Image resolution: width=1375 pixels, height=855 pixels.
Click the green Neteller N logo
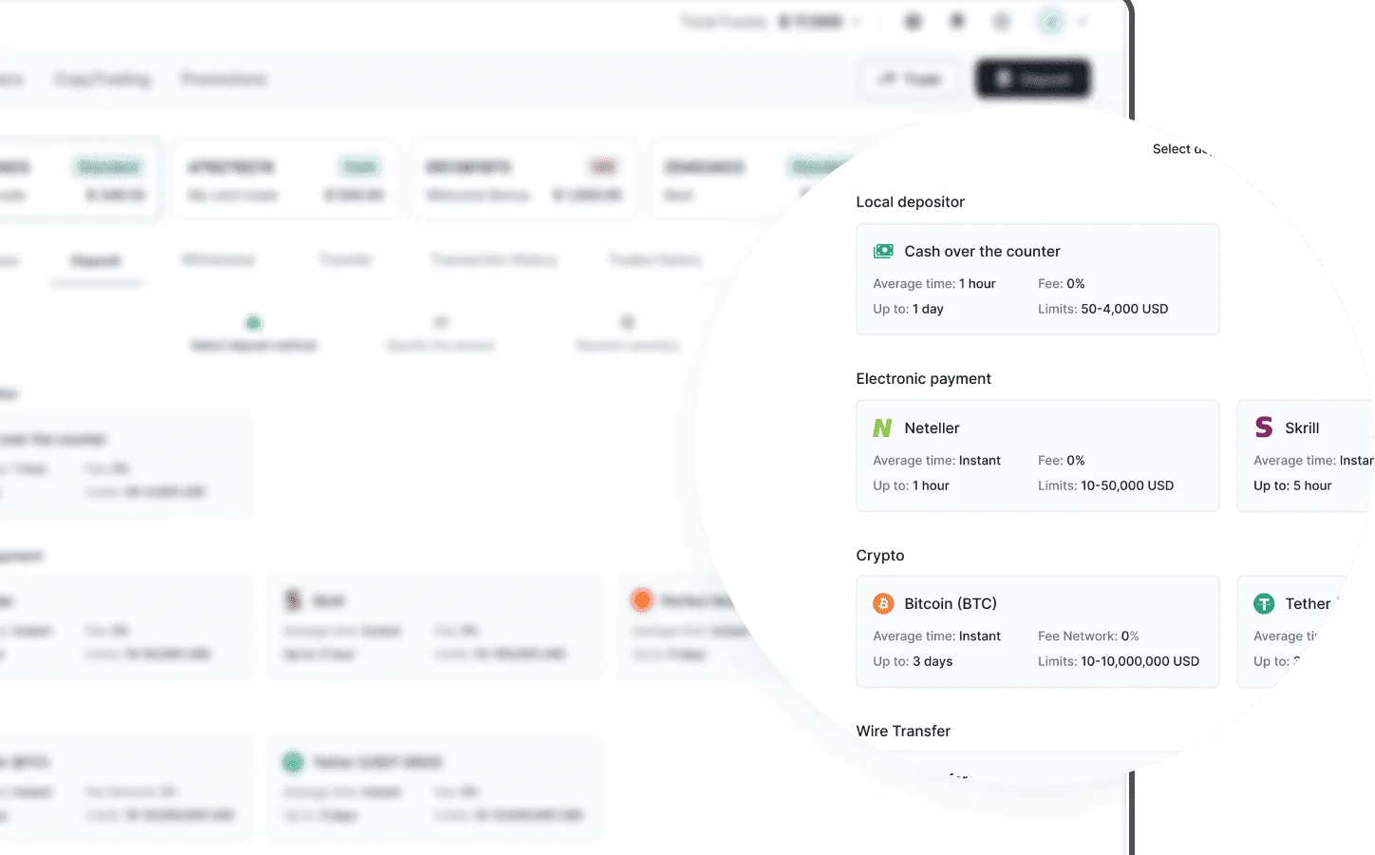882,428
